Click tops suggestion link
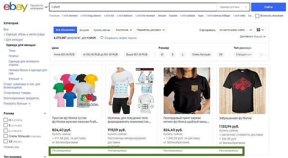The height and width of the screenshot is (158, 288). [x=201, y=15]
